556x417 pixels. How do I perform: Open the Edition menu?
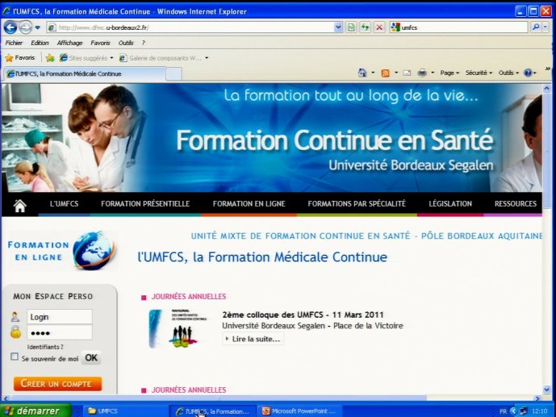pyautogui.click(x=40, y=43)
